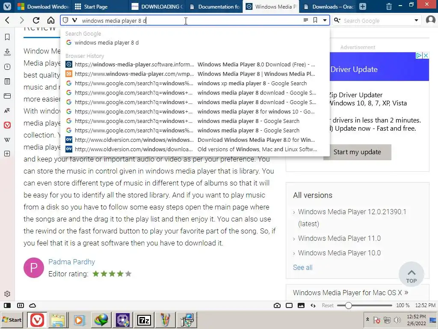Open the Downloads side panel
This screenshot has height=329, width=438.
coord(7,52)
